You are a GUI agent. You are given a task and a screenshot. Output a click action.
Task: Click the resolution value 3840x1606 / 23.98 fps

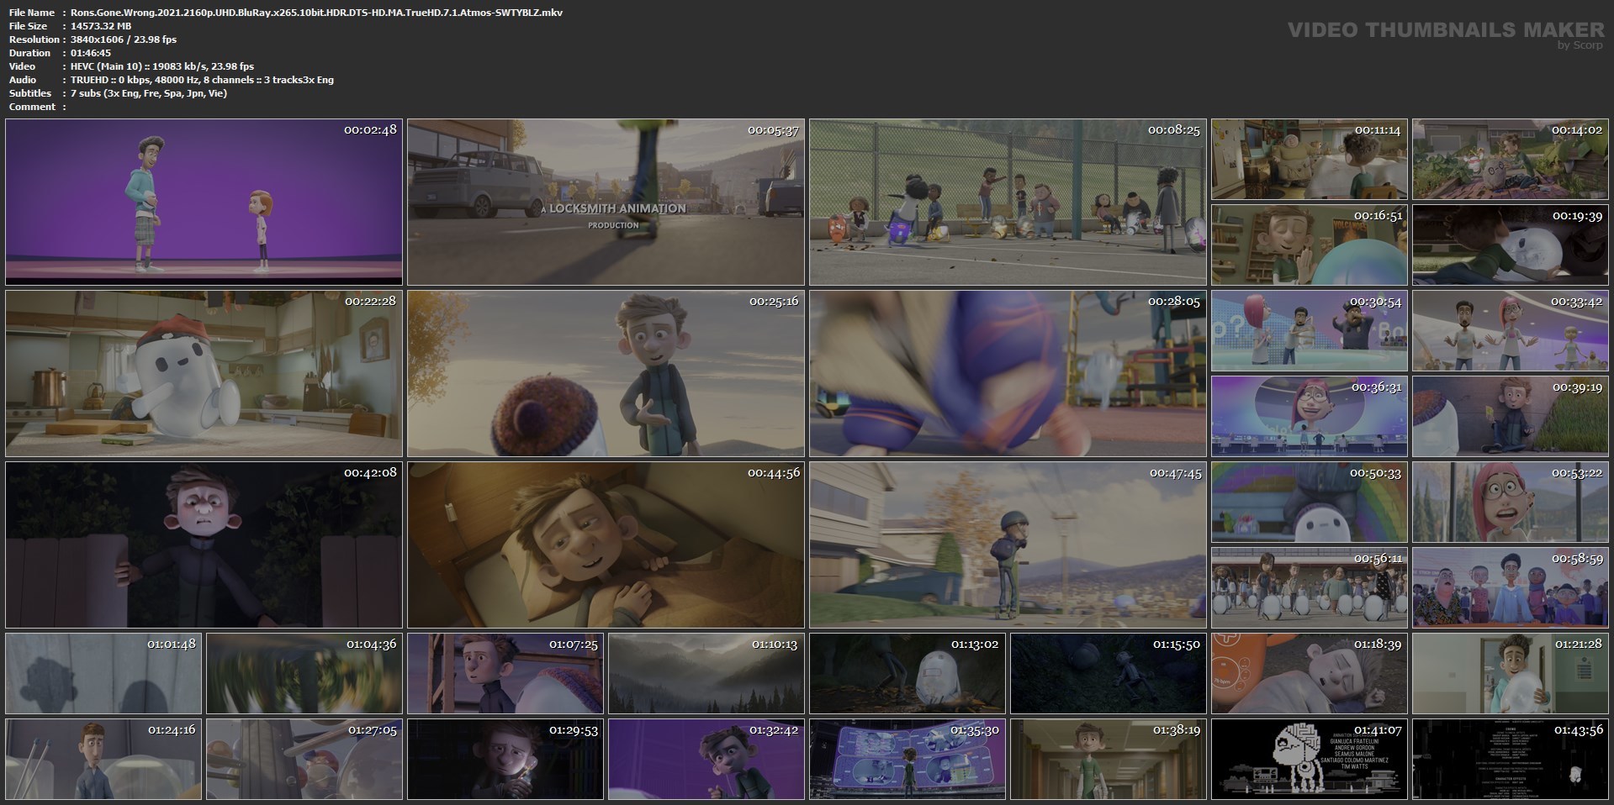pyautogui.click(x=124, y=39)
